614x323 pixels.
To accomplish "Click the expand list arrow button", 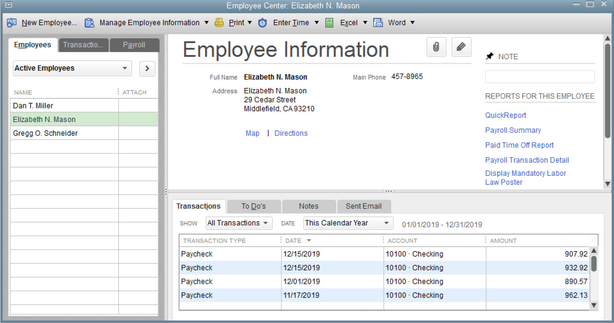I will [147, 69].
